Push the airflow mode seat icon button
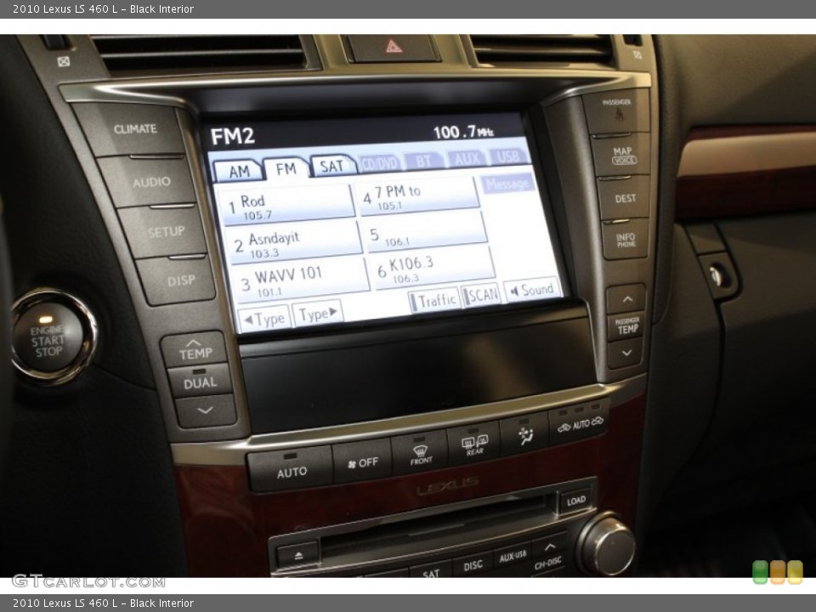 tap(525, 435)
